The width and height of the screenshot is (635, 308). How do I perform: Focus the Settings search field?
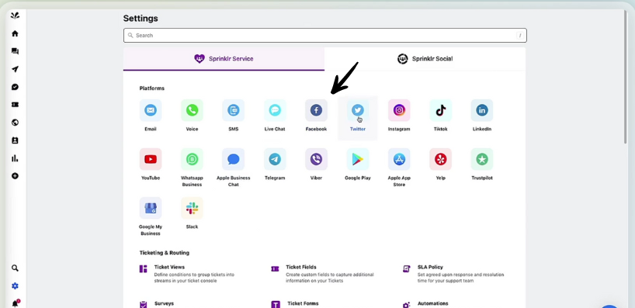pos(325,36)
